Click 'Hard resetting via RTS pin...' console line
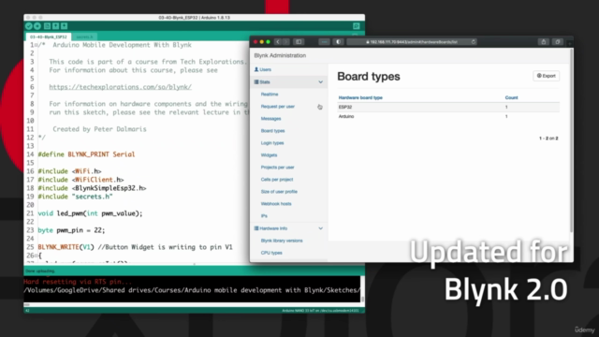Viewport: 599px width, 337px height. (78, 282)
